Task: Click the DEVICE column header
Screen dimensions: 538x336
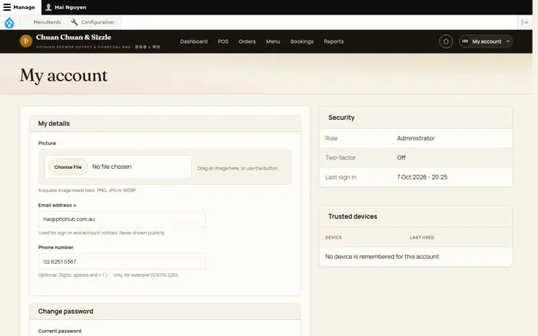Action: pos(334,237)
